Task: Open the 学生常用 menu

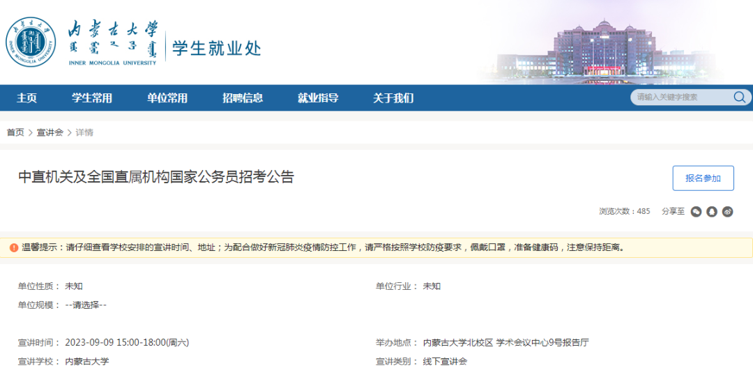Action: tap(92, 98)
